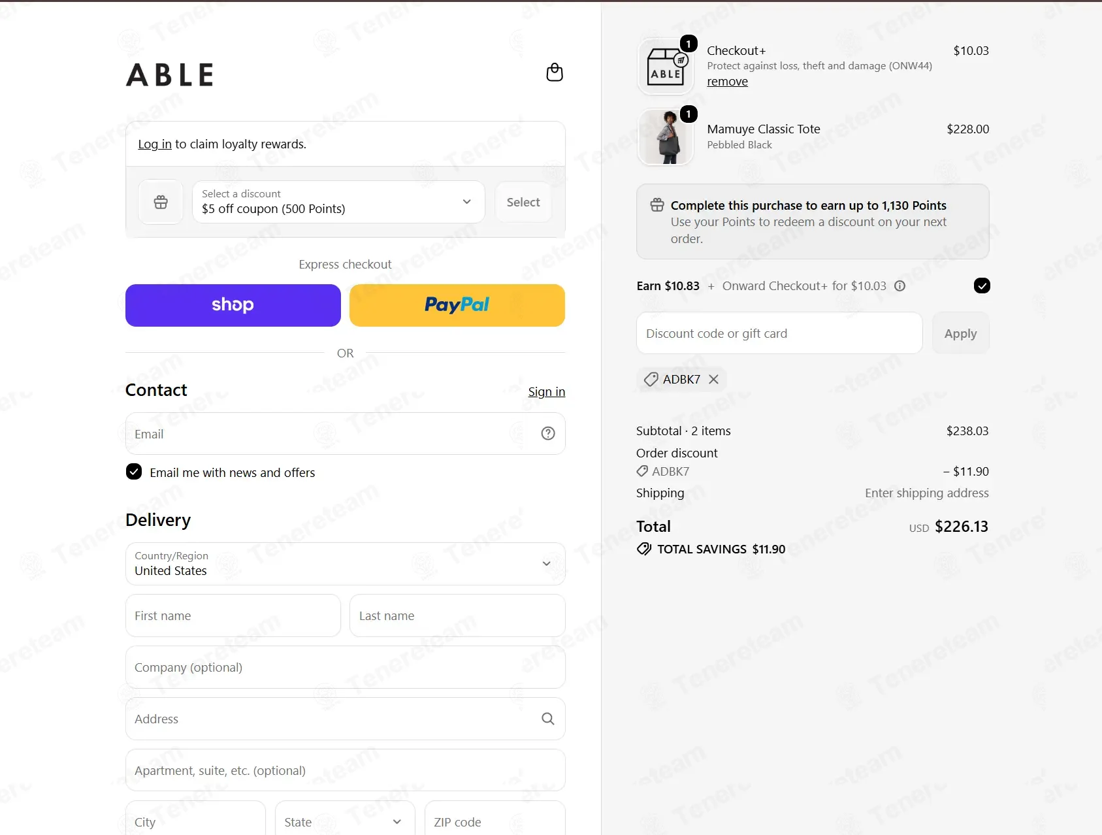This screenshot has height=835, width=1102.
Task: Click the address search magnifier icon
Action: [548, 719]
